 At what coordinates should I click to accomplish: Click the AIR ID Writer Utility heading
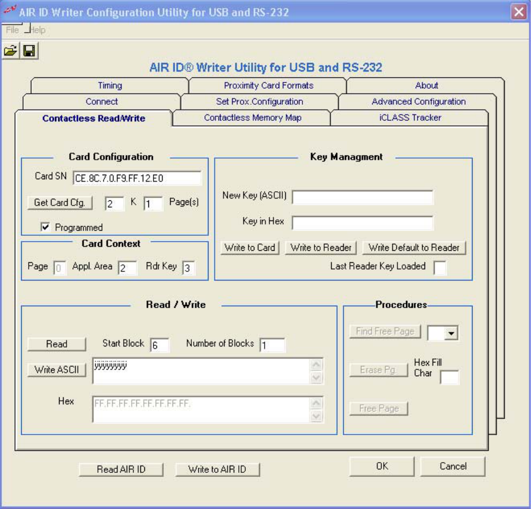click(x=266, y=67)
